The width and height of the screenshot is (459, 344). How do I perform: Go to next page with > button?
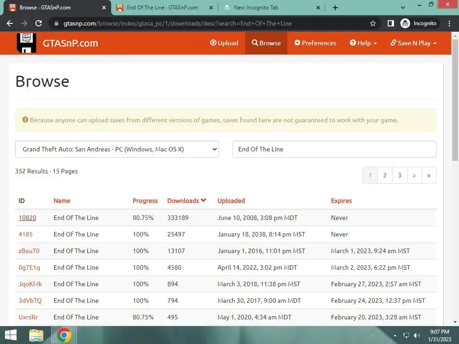tap(414, 175)
